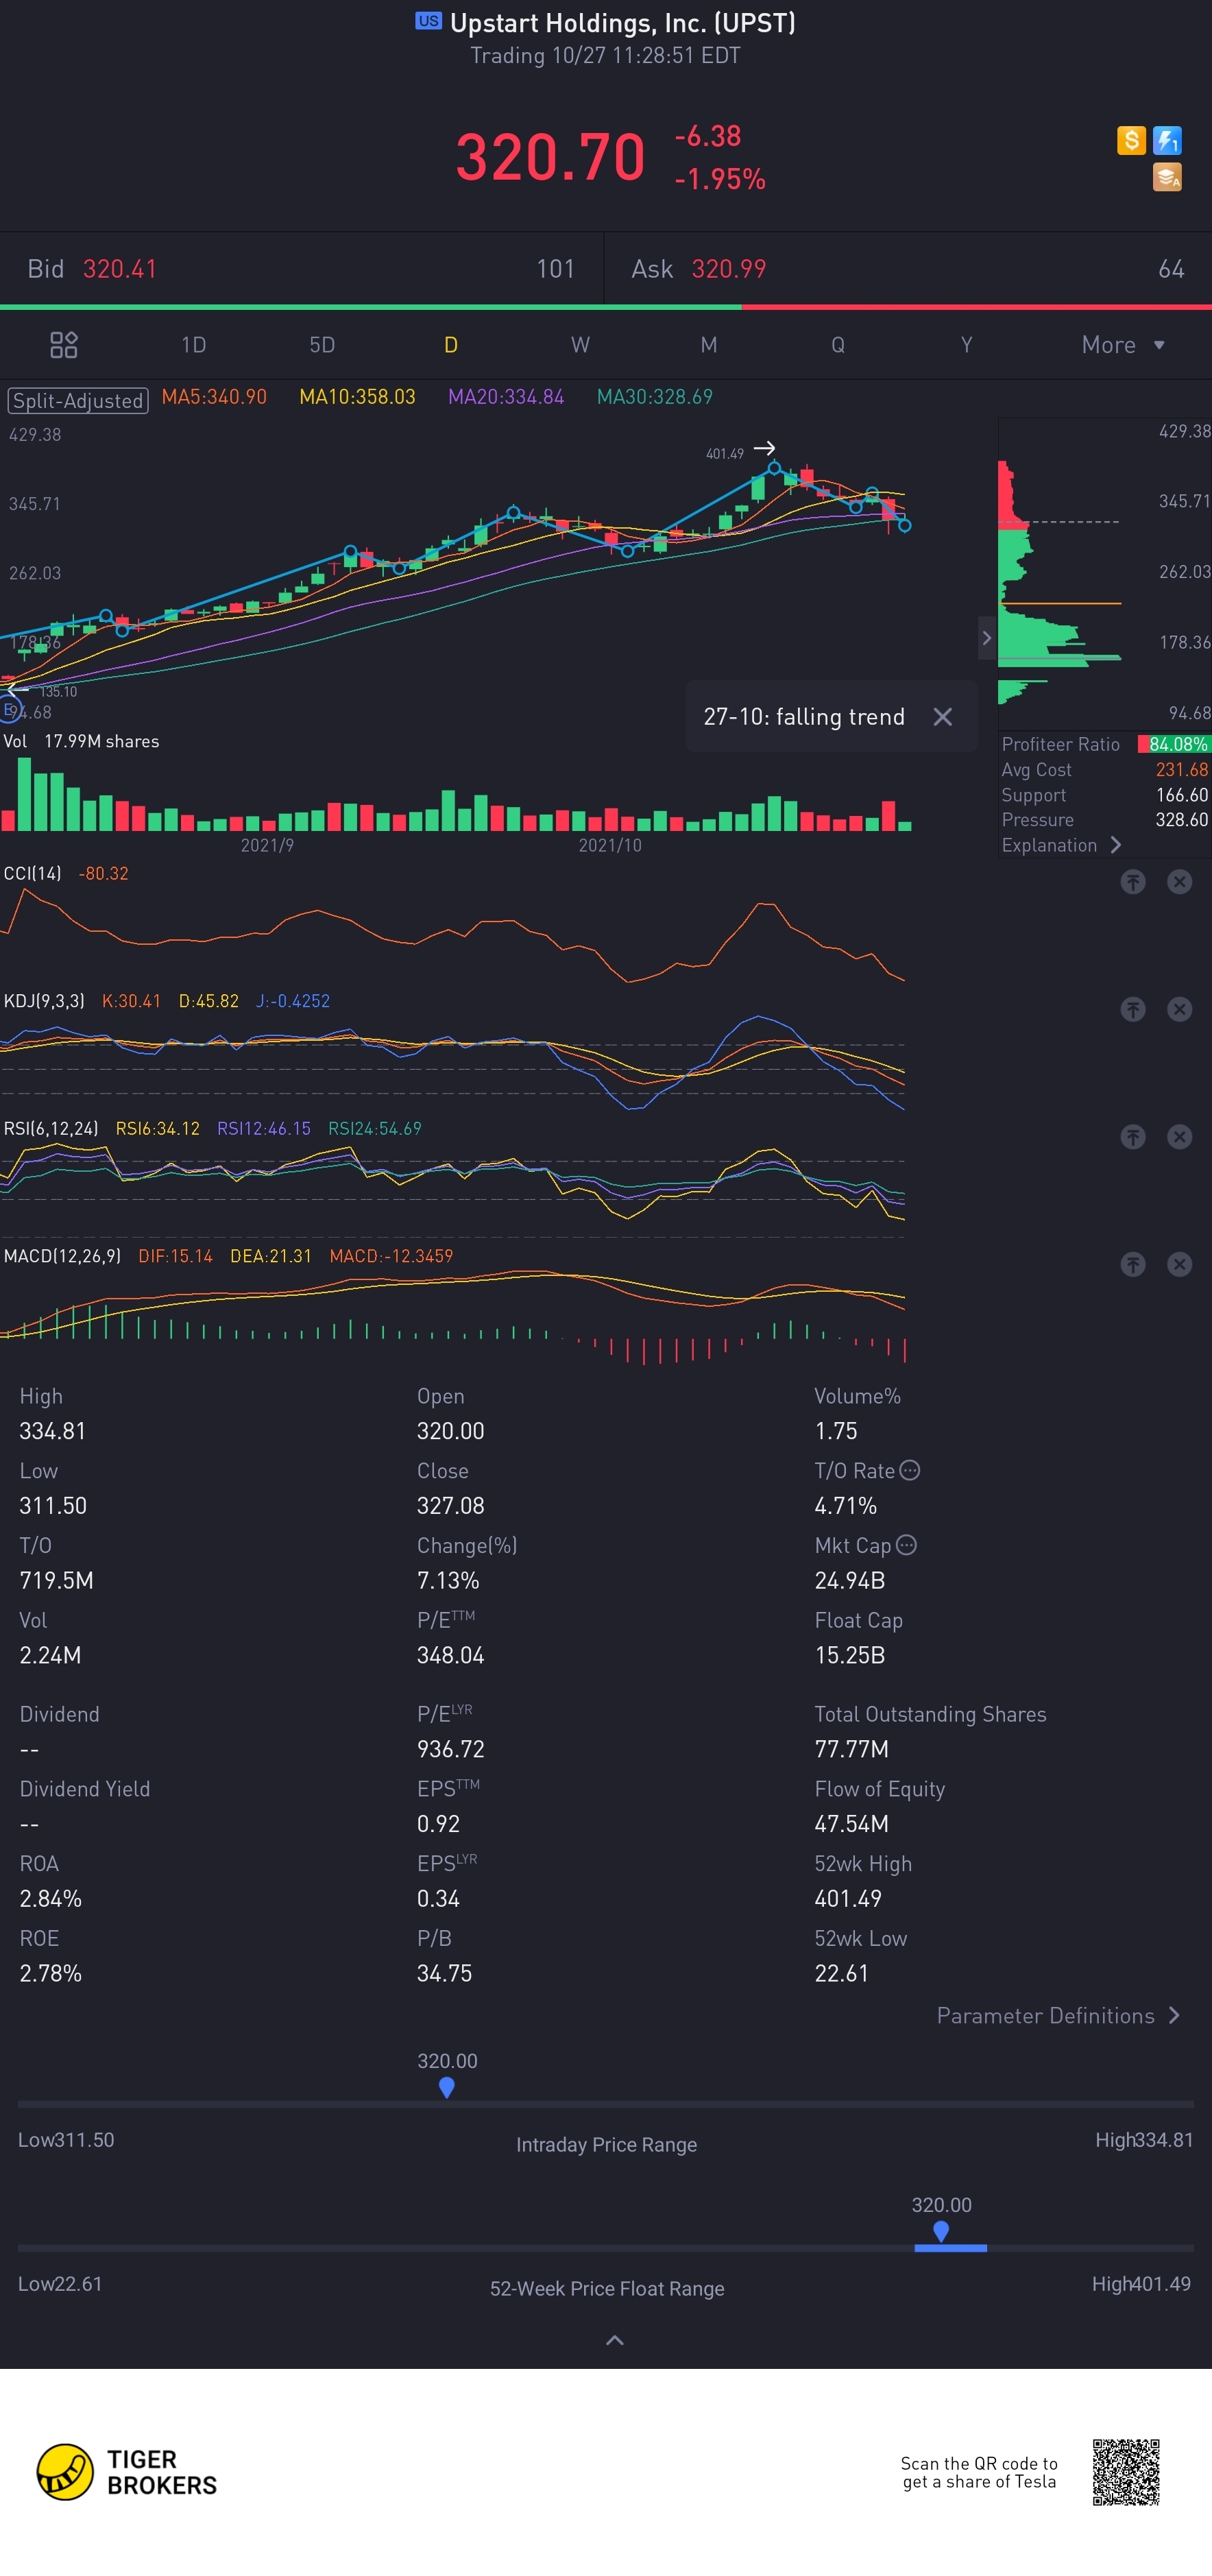Tap the E event marker on chart
Screen dimensions: 1212x2576
tap(9, 709)
